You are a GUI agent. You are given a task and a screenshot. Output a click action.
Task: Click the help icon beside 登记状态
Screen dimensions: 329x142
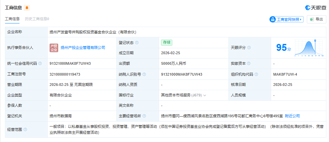pyautogui.click(x=137, y=43)
